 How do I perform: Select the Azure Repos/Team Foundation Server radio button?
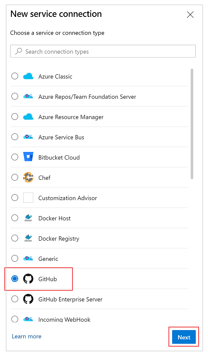tap(15, 96)
